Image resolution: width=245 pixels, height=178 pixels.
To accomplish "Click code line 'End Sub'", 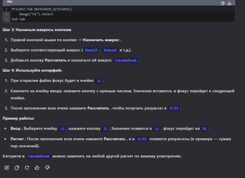I will click(x=19, y=19).
